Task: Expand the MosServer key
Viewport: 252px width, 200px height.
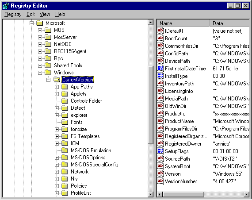Action: coord(40,37)
